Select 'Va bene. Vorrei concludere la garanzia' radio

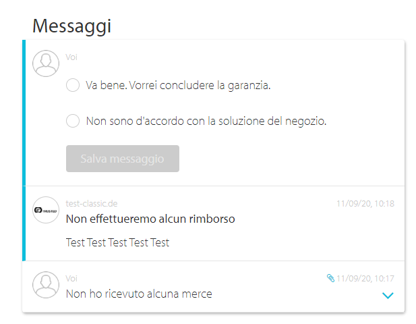pos(73,85)
